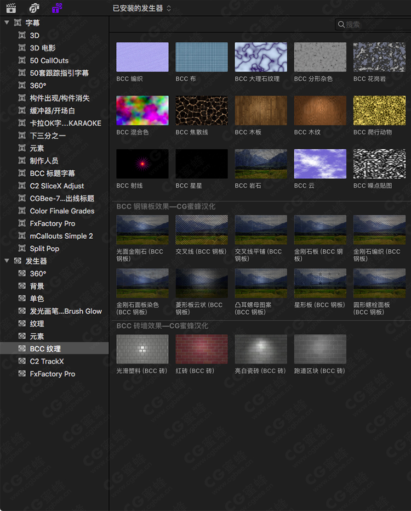Select the 单色 generator category
411x511 pixels.
click(x=54, y=299)
